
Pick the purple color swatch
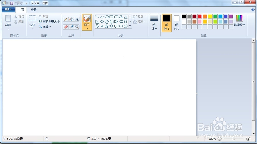tap(231, 16)
